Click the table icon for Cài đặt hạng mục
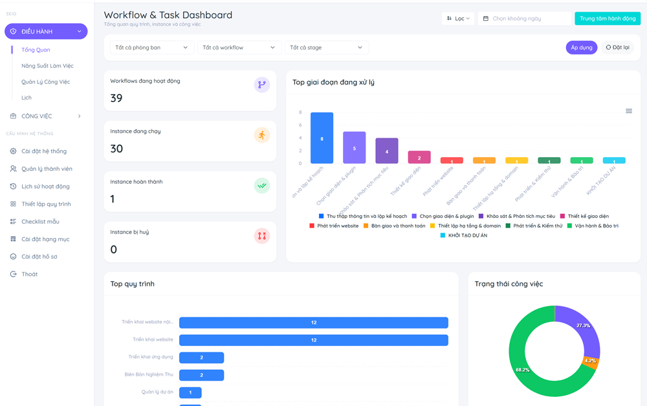 (x=13, y=239)
